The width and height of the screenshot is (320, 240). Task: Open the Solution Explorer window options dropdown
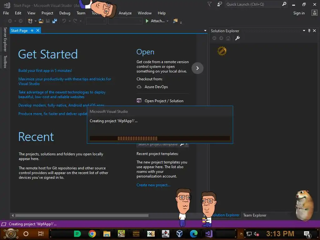(304, 31)
